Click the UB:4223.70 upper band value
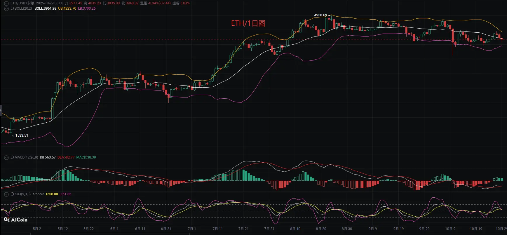Screen dimensions: 507x235 67,8
